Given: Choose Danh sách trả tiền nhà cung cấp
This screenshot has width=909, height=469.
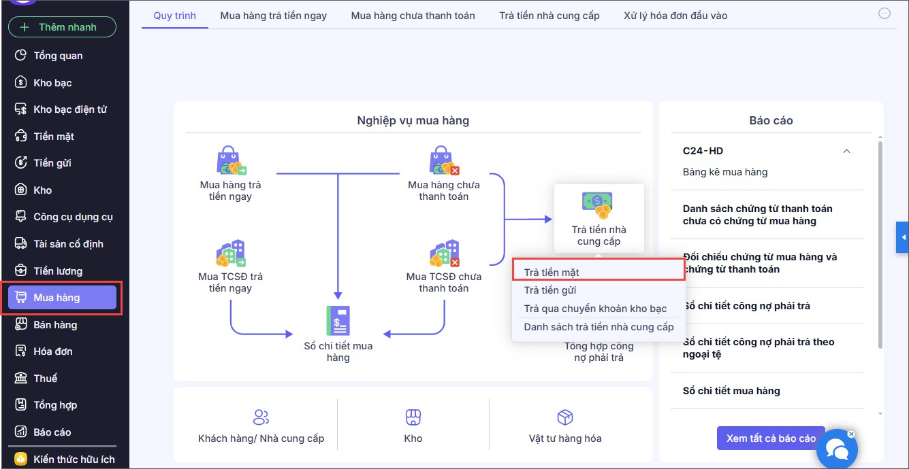Looking at the screenshot, I should click(599, 327).
